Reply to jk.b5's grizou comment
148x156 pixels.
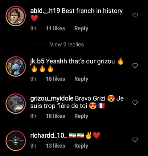tap(81, 79)
